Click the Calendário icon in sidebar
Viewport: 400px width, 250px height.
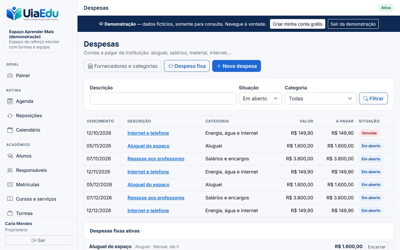point(10,130)
